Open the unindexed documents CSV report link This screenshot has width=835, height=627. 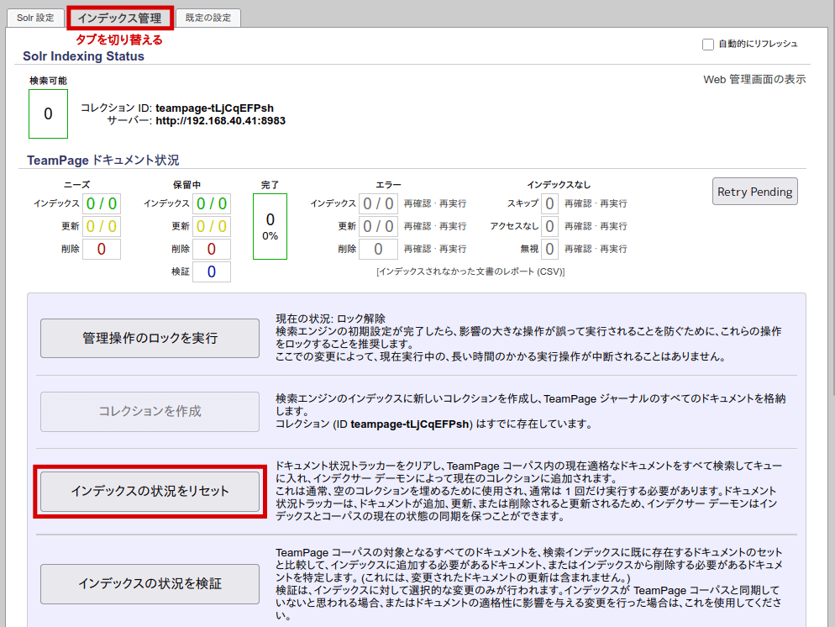[x=470, y=271]
